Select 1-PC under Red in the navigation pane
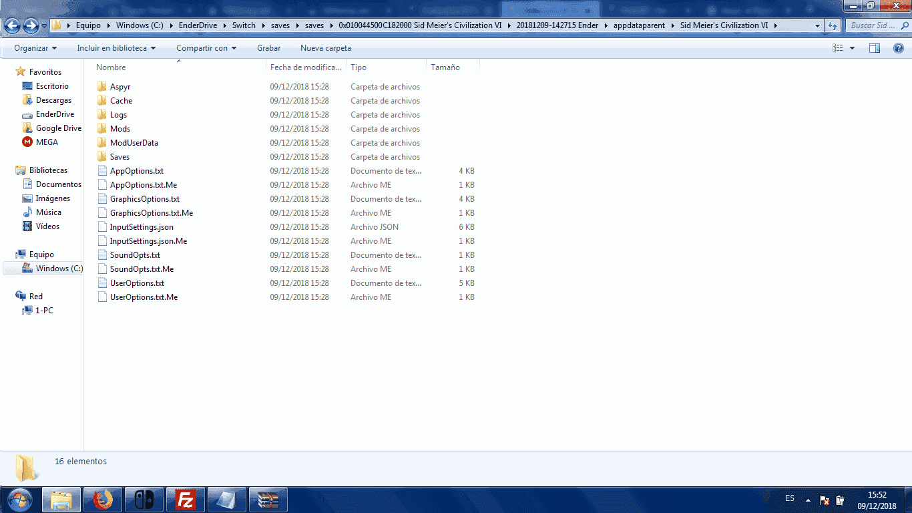This screenshot has height=513, width=912. pyautogui.click(x=44, y=311)
